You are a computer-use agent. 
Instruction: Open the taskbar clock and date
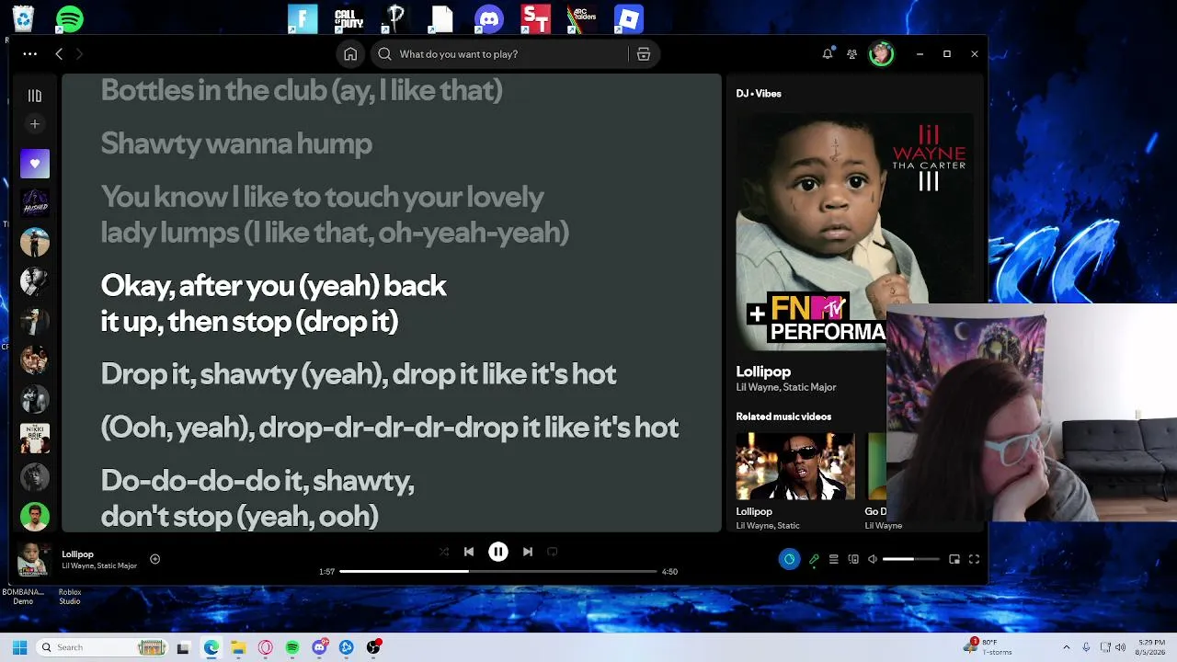[x=1151, y=647]
